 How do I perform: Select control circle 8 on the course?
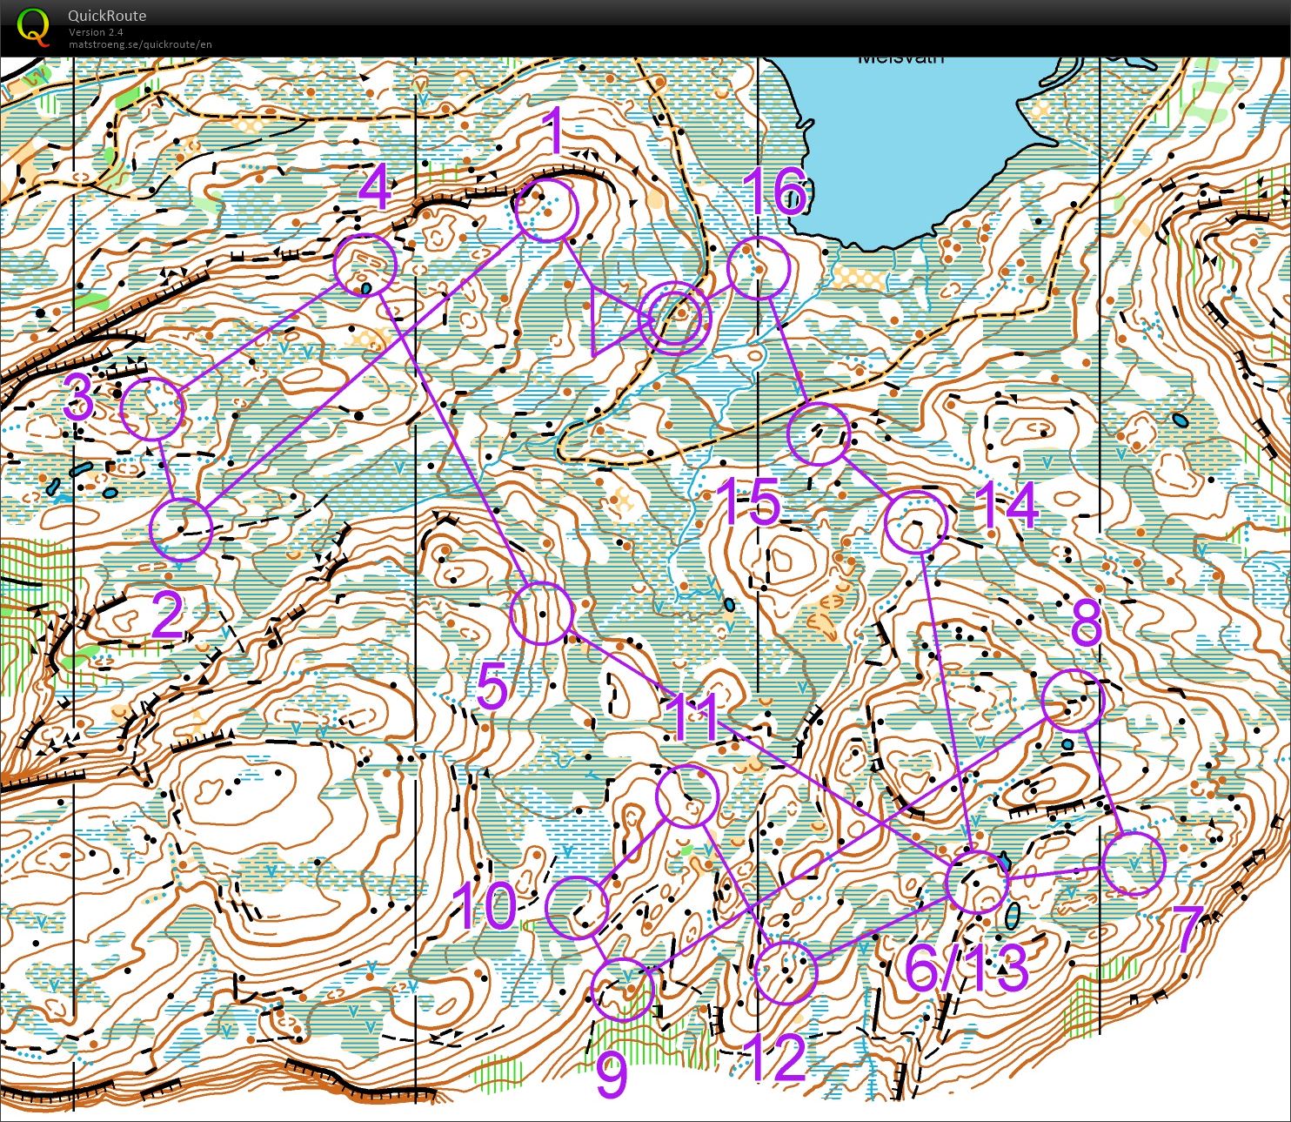coord(1073,700)
